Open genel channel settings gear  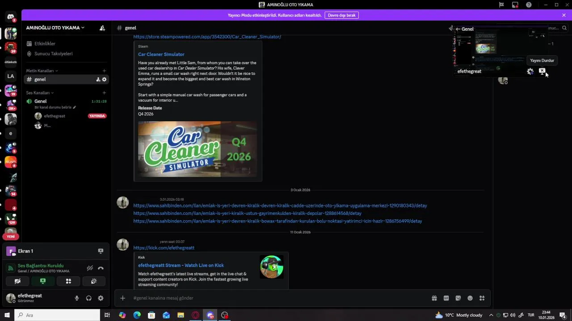point(105,79)
